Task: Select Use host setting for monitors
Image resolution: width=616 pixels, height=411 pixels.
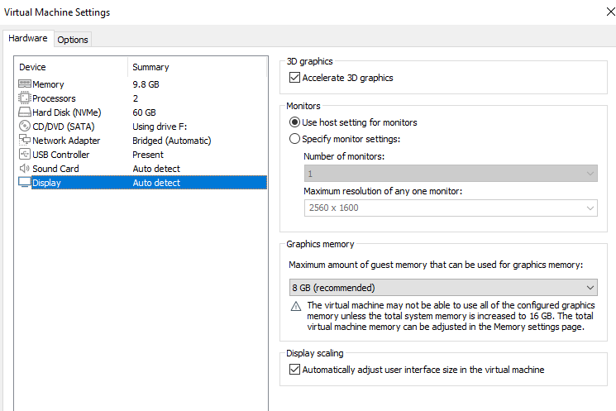Action: [x=294, y=122]
